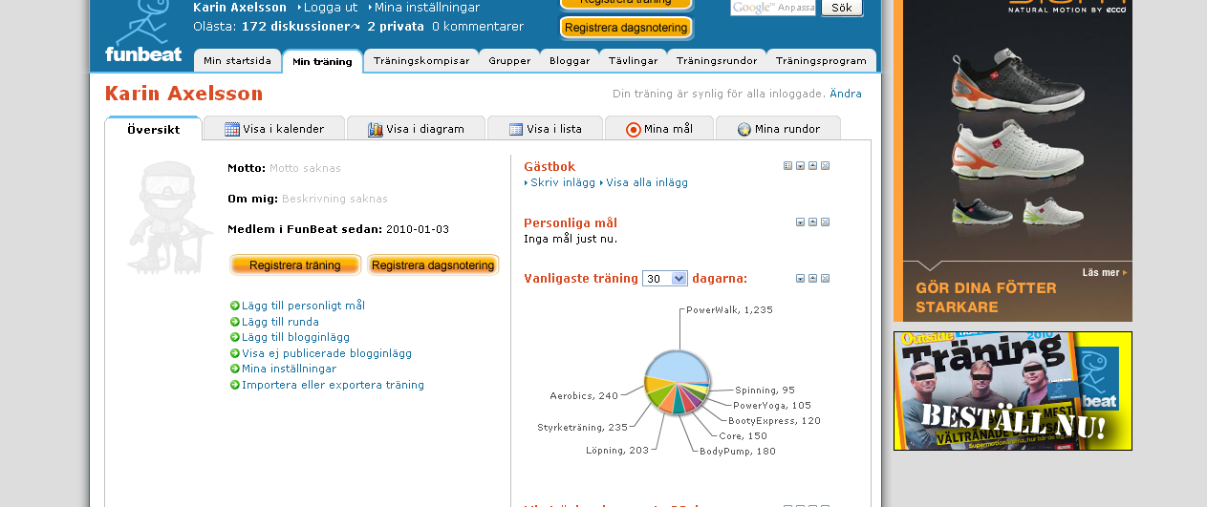Click the list icon on Visa i lista
This screenshot has height=507, width=1207.
tap(516, 129)
